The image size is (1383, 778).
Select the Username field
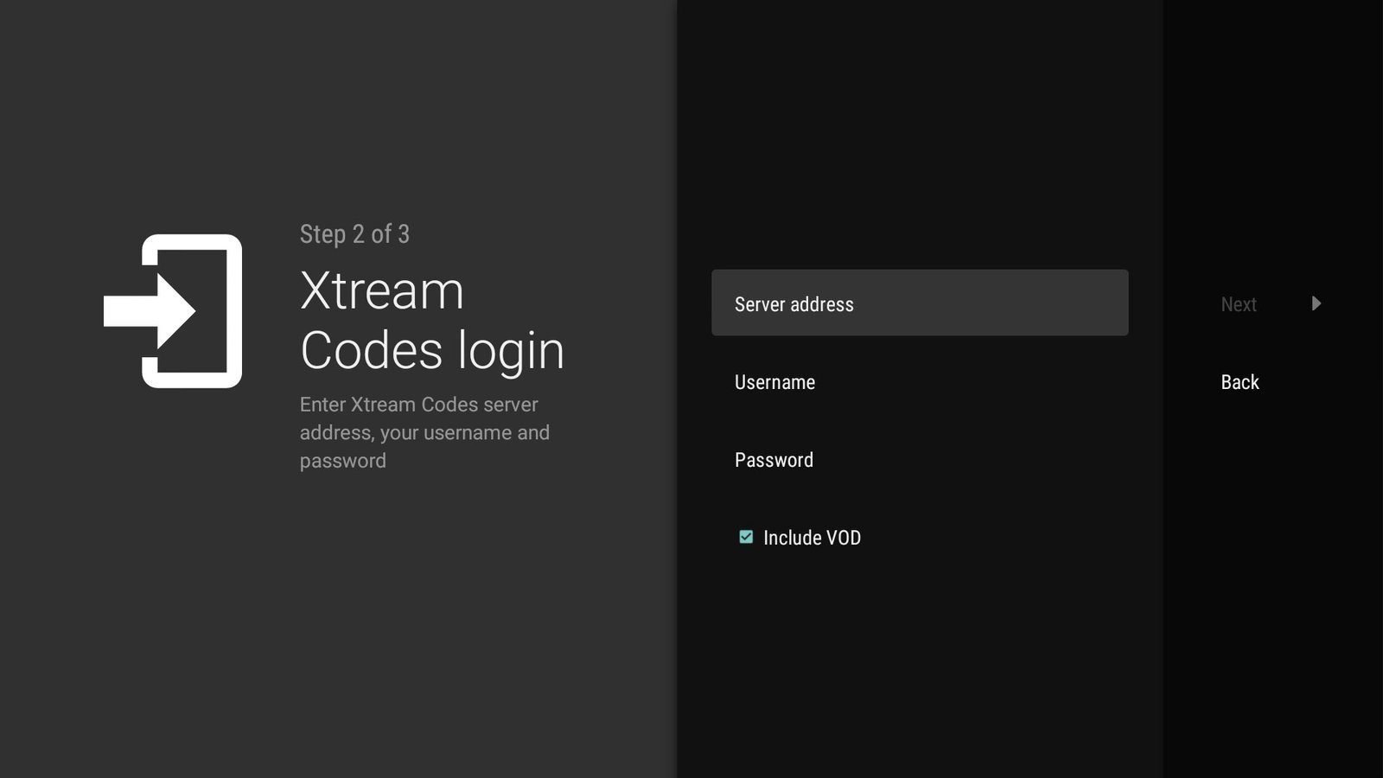[919, 382]
